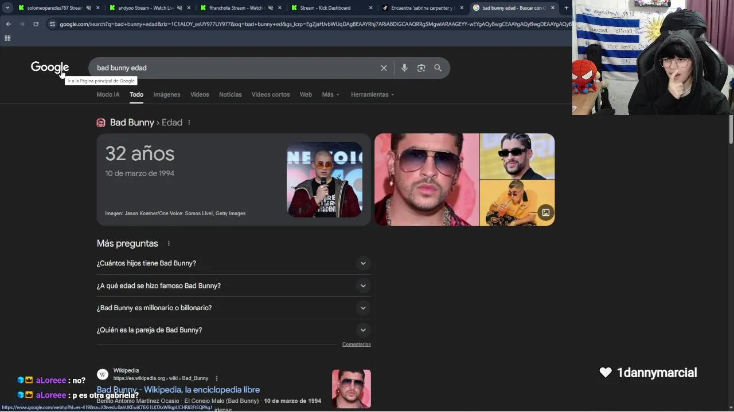734x412 pixels.
Task: Click the Bad Bunny knowledge panel icon
Action: 101,122
